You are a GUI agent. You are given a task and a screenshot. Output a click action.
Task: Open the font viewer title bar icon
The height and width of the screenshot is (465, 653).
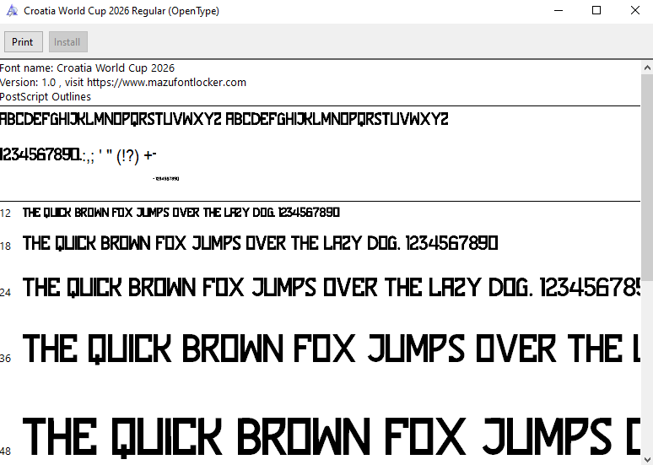coord(12,11)
